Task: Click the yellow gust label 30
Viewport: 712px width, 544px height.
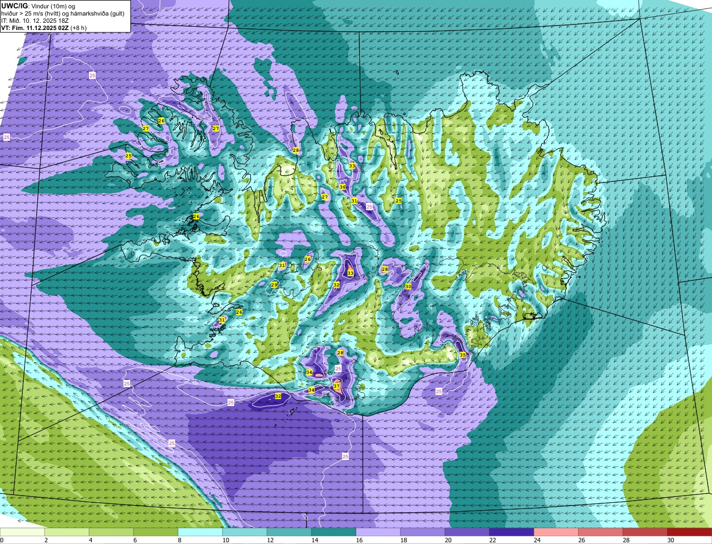Action: pos(408,286)
